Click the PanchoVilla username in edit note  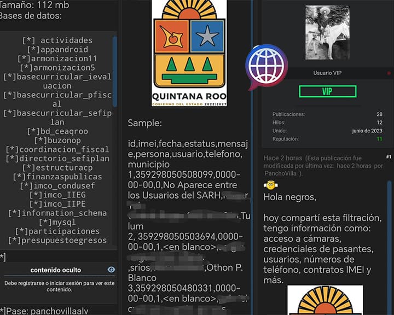[x=280, y=173]
